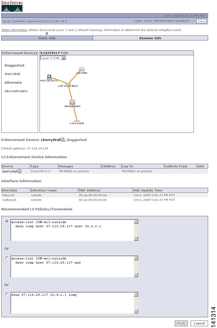Click scrollbar up arrow of shun textbox
Image resolution: width=217 pixels, height=328 pixels.
pyautogui.click(x=136, y=294)
